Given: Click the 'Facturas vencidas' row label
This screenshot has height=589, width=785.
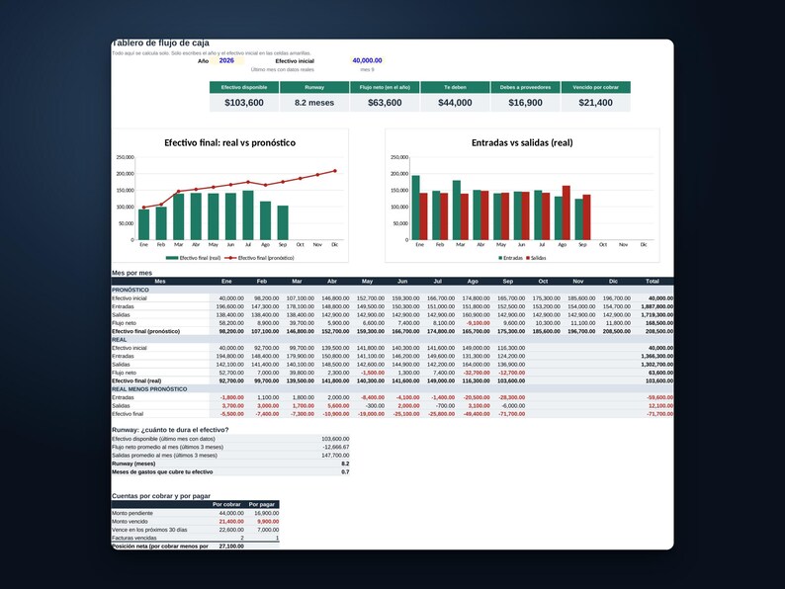Looking at the screenshot, I should click(x=134, y=538).
